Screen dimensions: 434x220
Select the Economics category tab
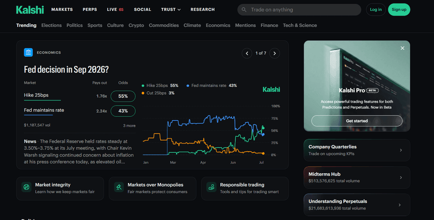pyautogui.click(x=218, y=25)
